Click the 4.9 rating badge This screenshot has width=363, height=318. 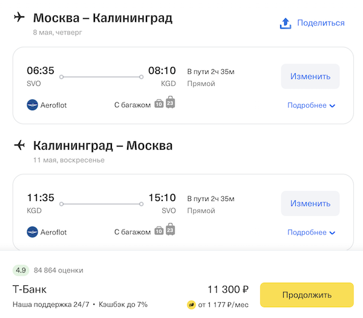coord(21,270)
